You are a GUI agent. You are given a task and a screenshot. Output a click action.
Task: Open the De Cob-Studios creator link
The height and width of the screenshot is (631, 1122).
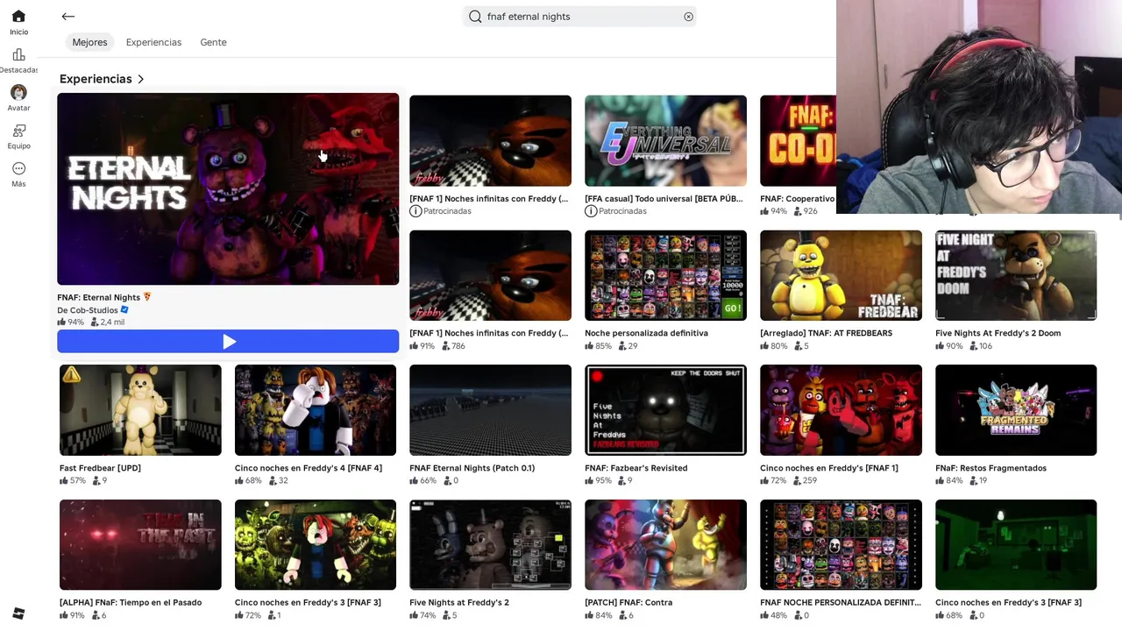pos(88,310)
